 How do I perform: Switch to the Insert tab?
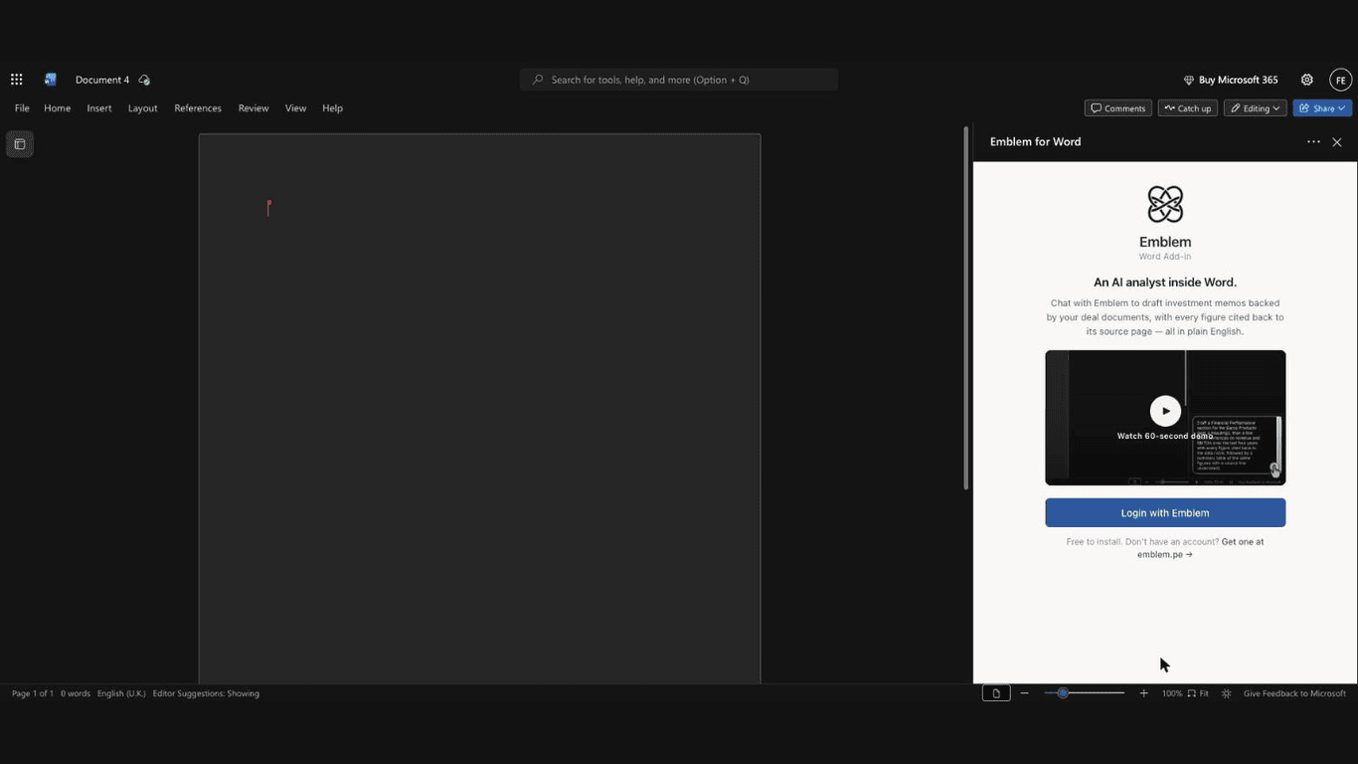click(99, 108)
